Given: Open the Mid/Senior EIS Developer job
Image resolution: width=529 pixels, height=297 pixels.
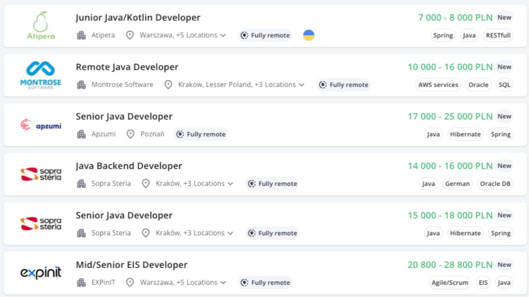Looking at the screenshot, I should (x=132, y=265).
